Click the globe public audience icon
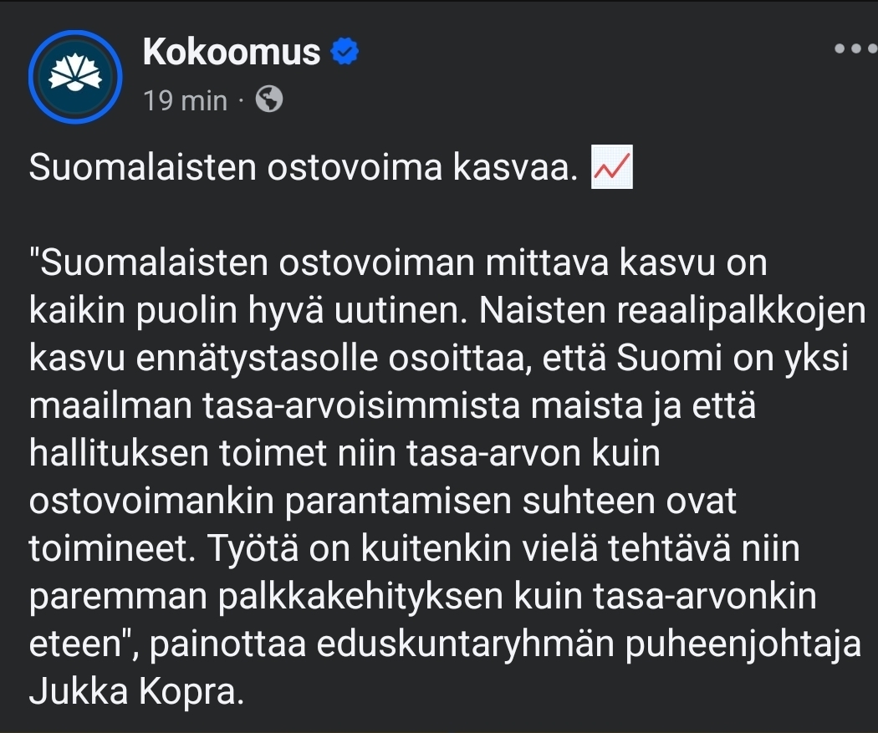Image resolution: width=878 pixels, height=733 pixels. (x=268, y=100)
